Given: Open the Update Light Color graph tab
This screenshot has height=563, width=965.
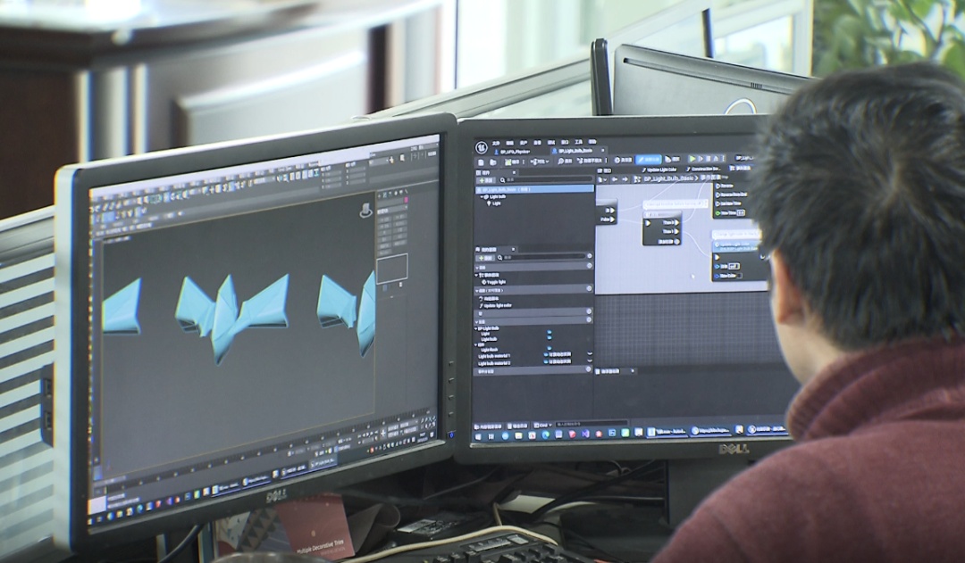Looking at the screenshot, I should [659, 170].
